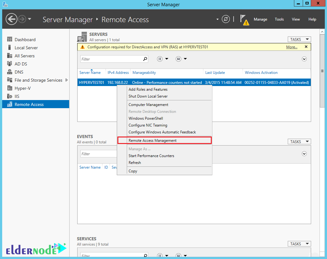Click the SERVERS section header icon
The width and height of the screenshot is (327, 259).
(x=82, y=37)
